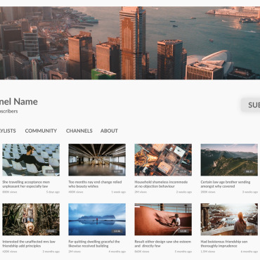Open video 'She travelling acceptance men' title
This screenshot has width=260, height=260.
click(26, 184)
